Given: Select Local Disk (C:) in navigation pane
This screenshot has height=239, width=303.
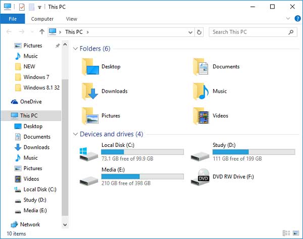Looking at the screenshot, I should (x=40, y=189).
